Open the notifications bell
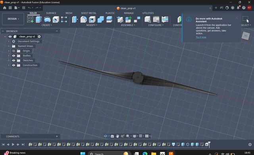 click(x=238, y=8)
